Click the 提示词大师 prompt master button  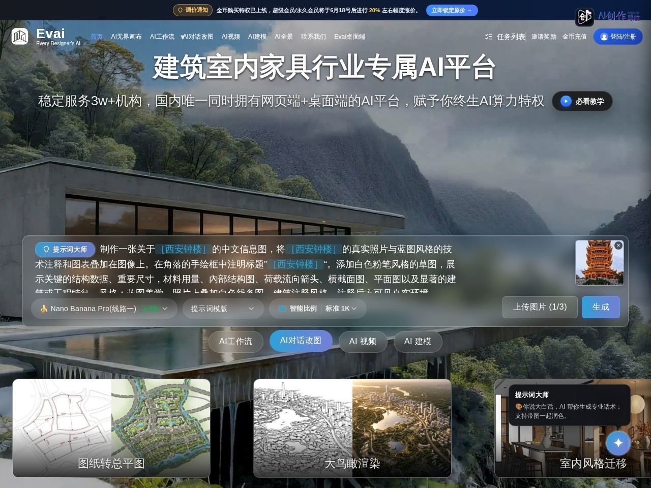[65, 250]
